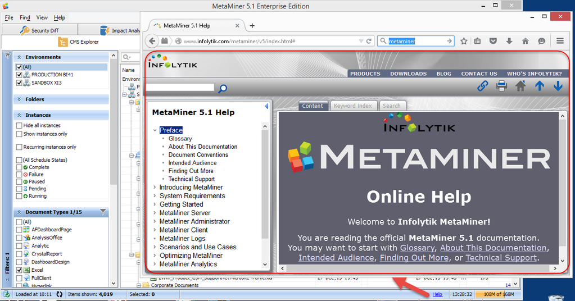
Task: Uncheck SANDBOX XI3 environment
Action: (19, 83)
